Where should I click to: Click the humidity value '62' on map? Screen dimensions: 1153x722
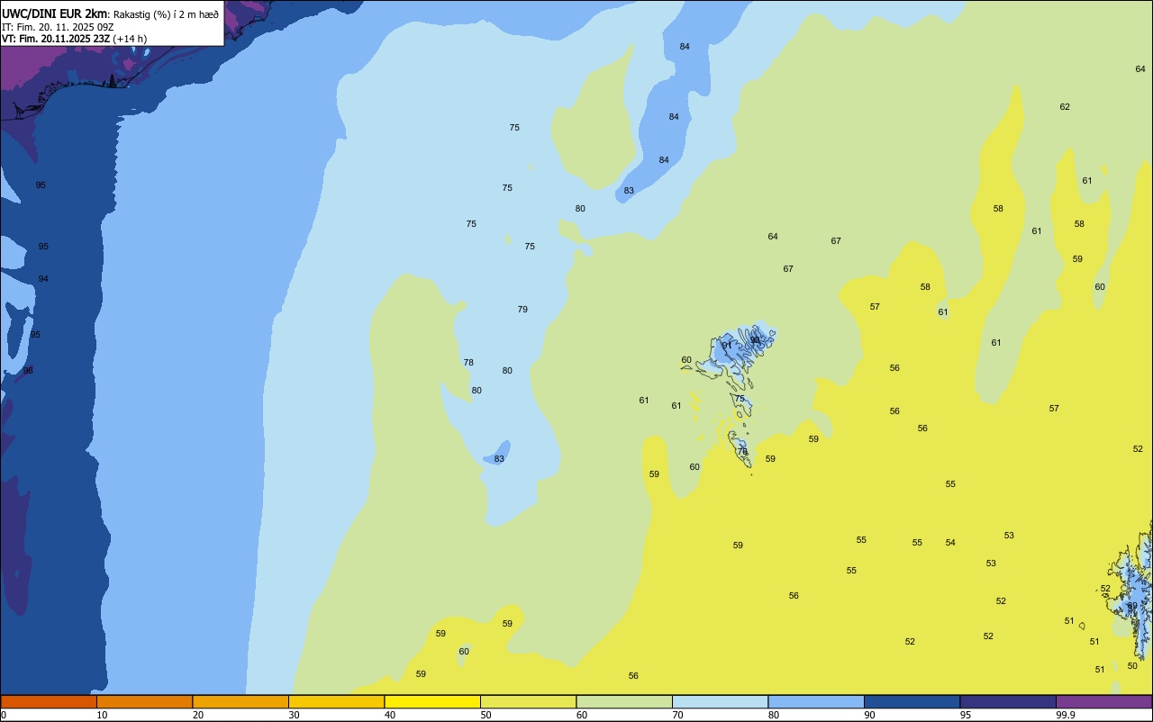tap(1065, 107)
